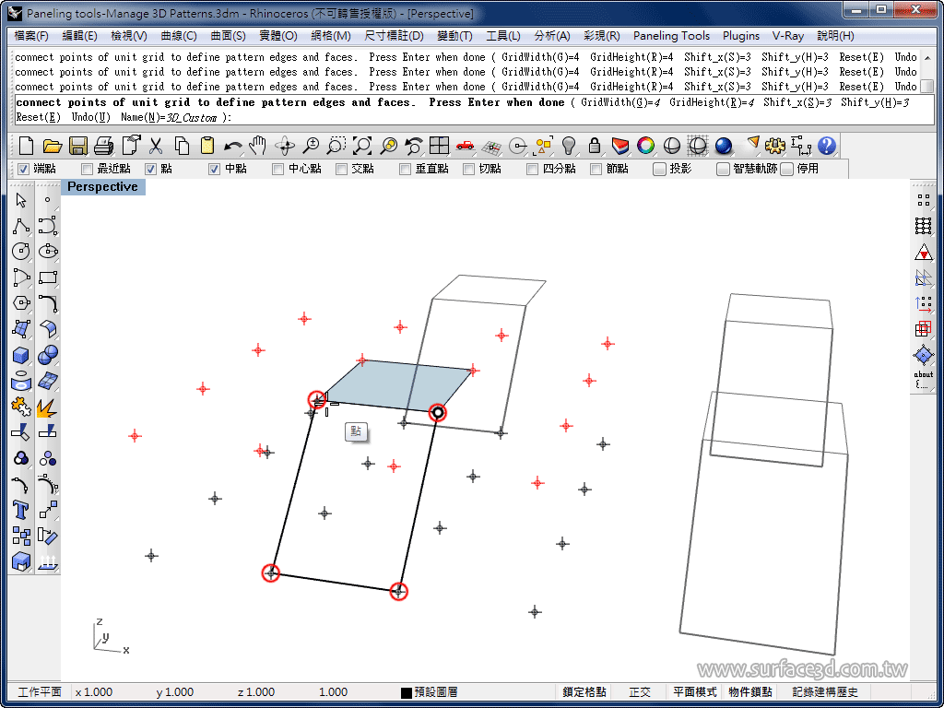Screen dimensions: 944x708
Task: Enable the 交點 osnap checkbox
Action: click(342, 170)
